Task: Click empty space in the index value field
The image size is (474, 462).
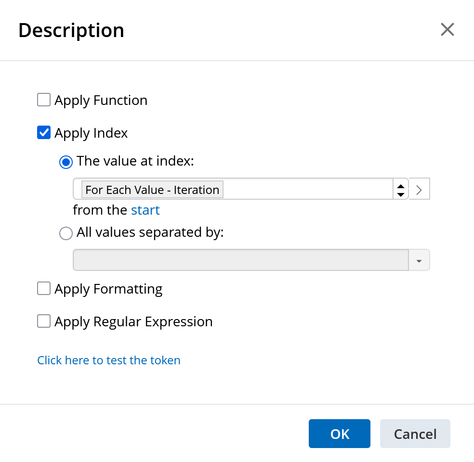Action: (x=308, y=189)
